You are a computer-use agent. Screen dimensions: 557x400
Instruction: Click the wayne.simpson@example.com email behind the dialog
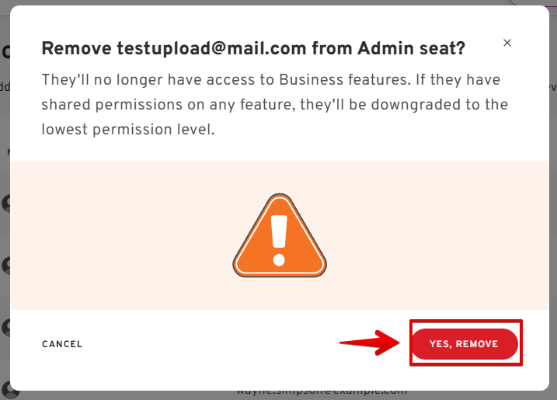[x=322, y=392]
